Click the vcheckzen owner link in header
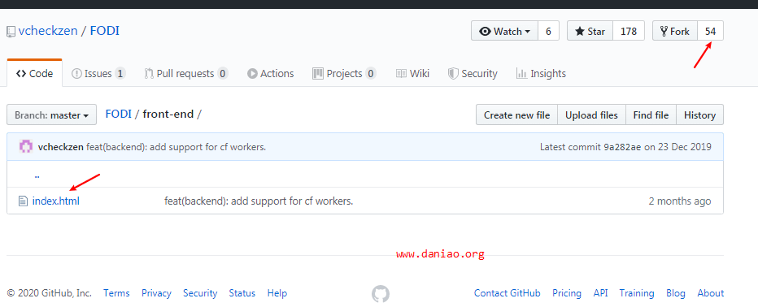758x307 pixels. coord(48,31)
